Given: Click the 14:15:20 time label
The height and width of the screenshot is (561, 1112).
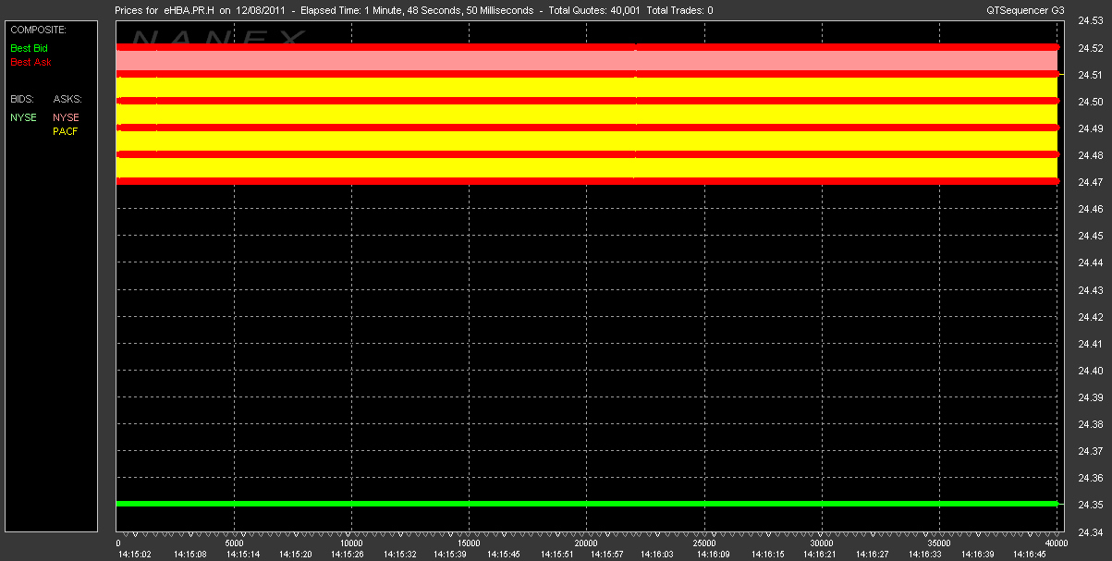Looking at the screenshot, I should (x=296, y=555).
